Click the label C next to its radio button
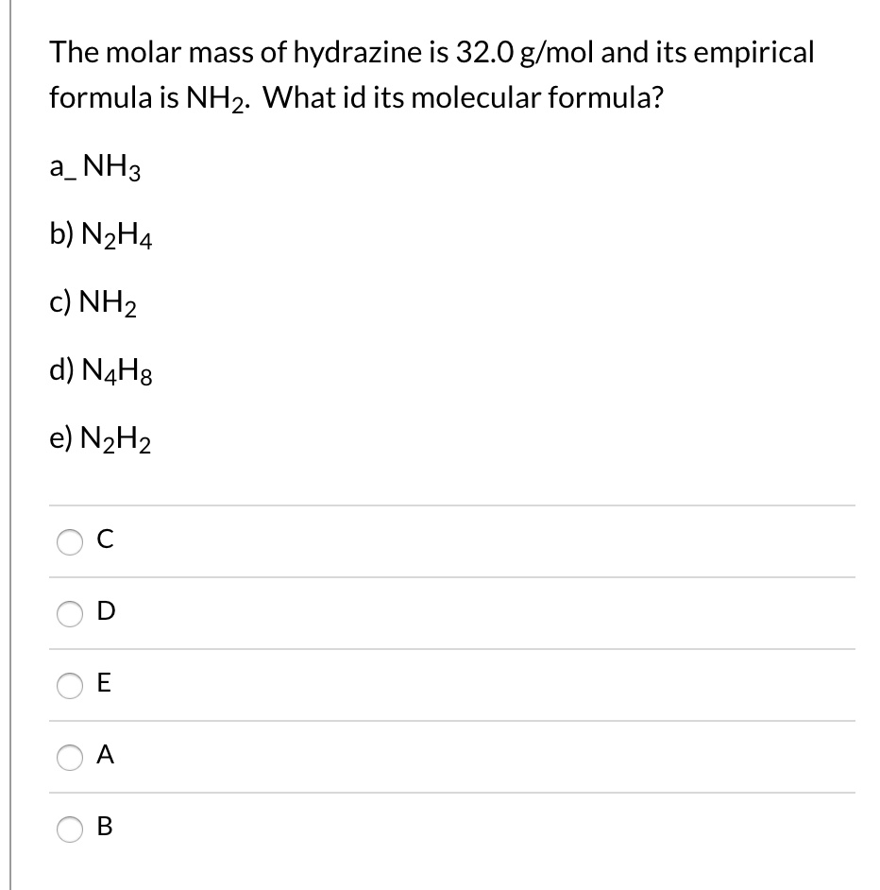Screen dimensions: 880x890 [x=106, y=540]
